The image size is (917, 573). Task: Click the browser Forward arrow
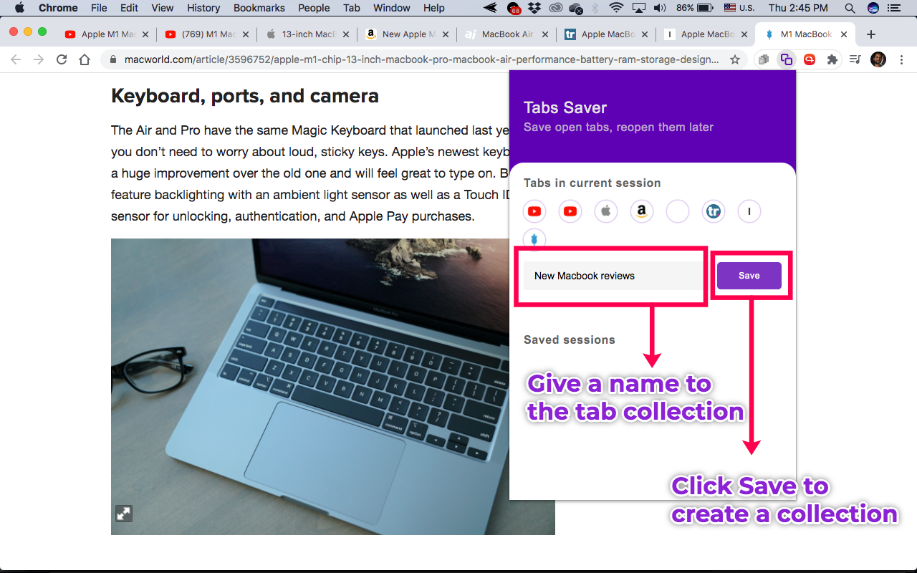click(39, 60)
